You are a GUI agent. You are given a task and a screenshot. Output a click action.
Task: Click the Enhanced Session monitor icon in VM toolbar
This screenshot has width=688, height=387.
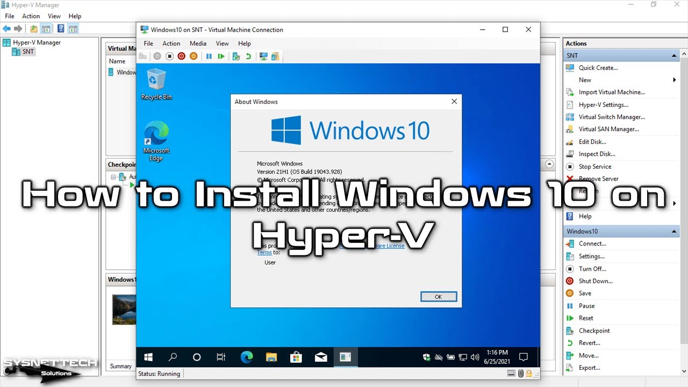[x=263, y=56]
